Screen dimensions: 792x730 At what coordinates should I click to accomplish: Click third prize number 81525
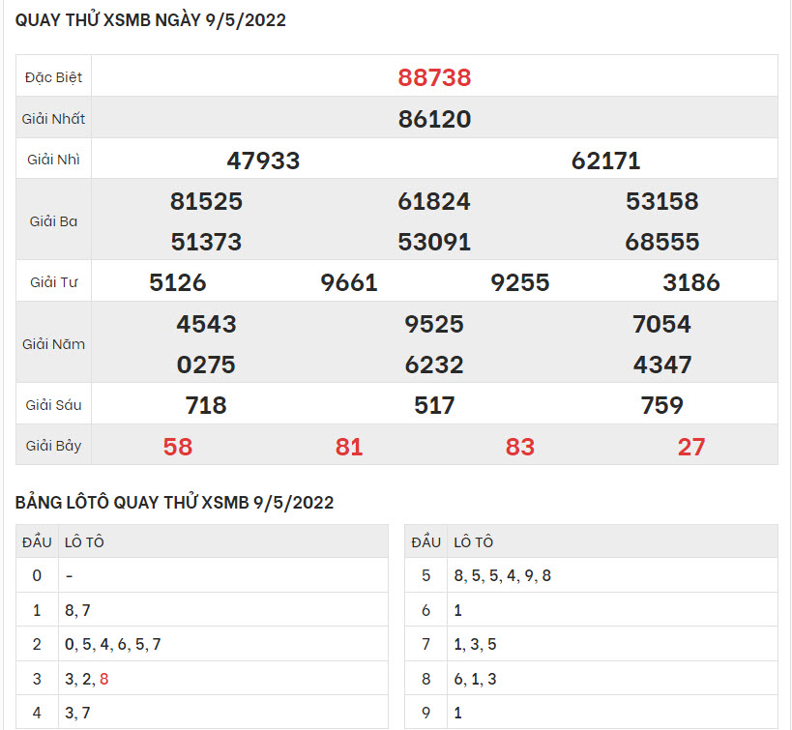coord(206,201)
